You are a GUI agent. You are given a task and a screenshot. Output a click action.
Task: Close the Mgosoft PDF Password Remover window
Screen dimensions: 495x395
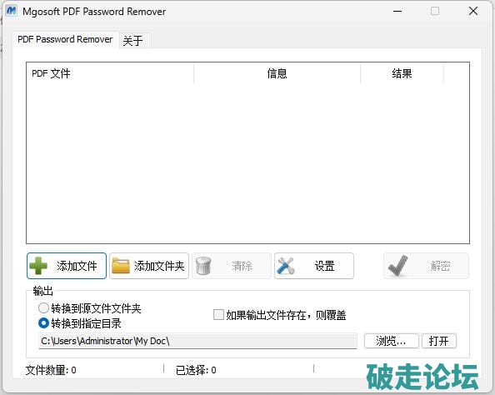pos(472,12)
